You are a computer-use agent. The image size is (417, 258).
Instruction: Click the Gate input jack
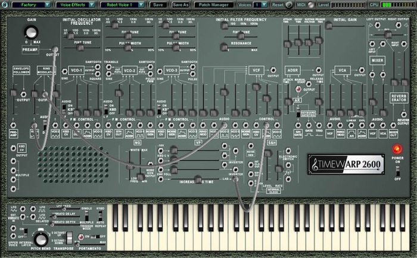pos(309,125)
